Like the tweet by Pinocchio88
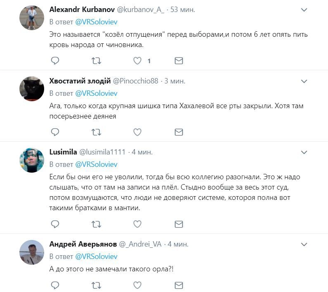328x292 pixels. (x=137, y=132)
